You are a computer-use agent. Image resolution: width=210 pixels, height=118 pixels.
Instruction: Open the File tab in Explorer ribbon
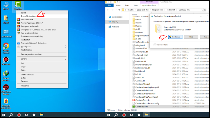tap(109, 5)
